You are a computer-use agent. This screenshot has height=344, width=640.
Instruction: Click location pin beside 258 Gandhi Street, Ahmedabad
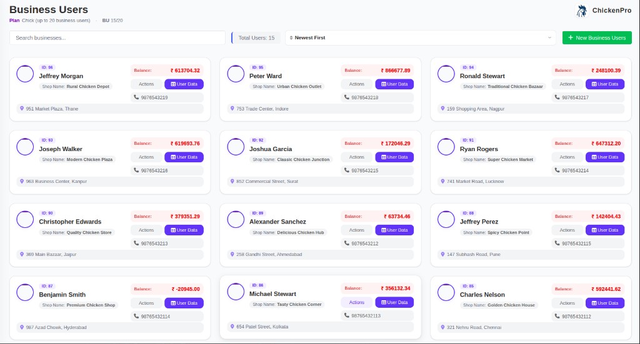(x=232, y=254)
